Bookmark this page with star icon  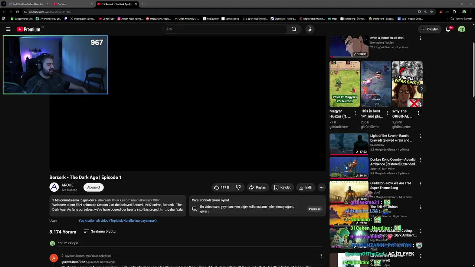tap(432, 12)
